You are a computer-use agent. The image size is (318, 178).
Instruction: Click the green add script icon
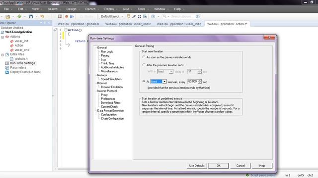coord(19,16)
